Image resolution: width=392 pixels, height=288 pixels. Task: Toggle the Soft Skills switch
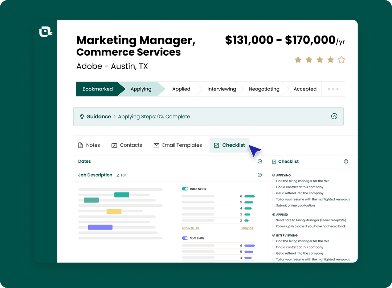[x=185, y=238]
